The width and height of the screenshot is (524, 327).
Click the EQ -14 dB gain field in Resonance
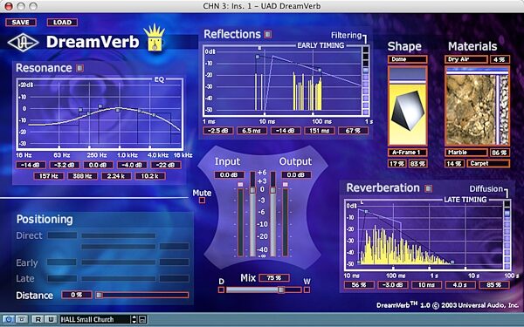point(31,165)
